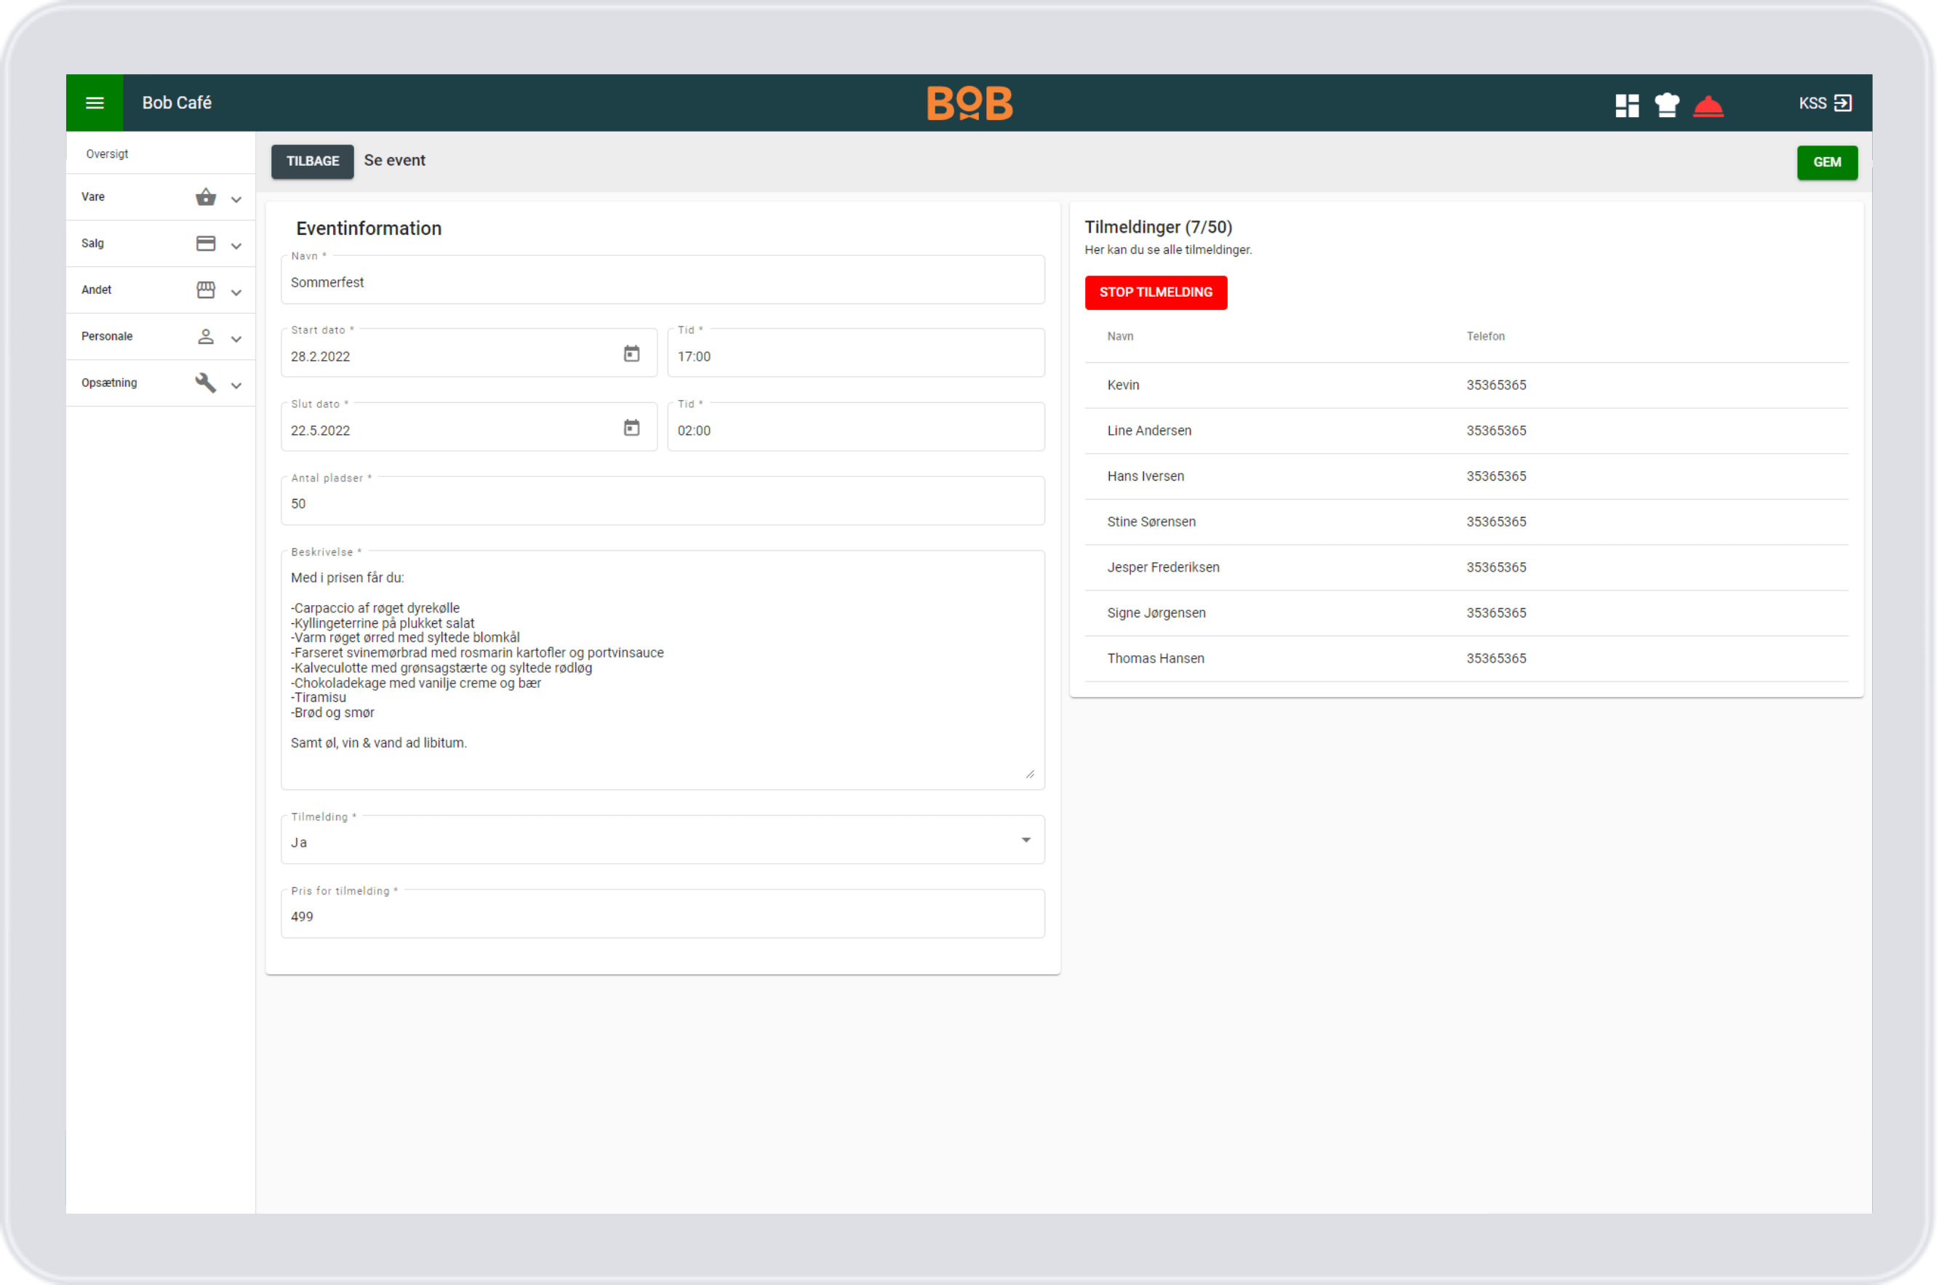
Task: Select the Hans Iversen row
Action: (x=1466, y=477)
